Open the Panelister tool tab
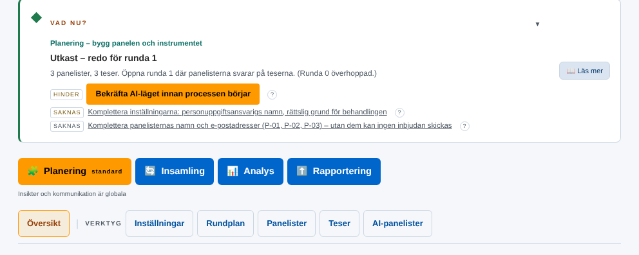This screenshot has width=639, height=255. (x=287, y=224)
